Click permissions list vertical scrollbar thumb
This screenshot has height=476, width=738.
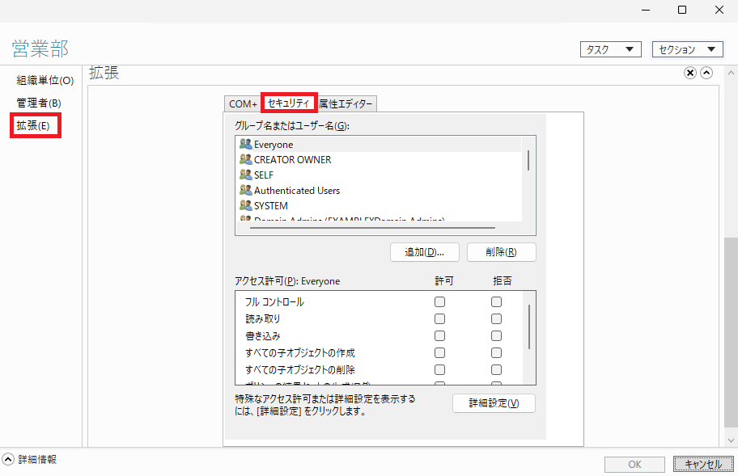coord(529,327)
